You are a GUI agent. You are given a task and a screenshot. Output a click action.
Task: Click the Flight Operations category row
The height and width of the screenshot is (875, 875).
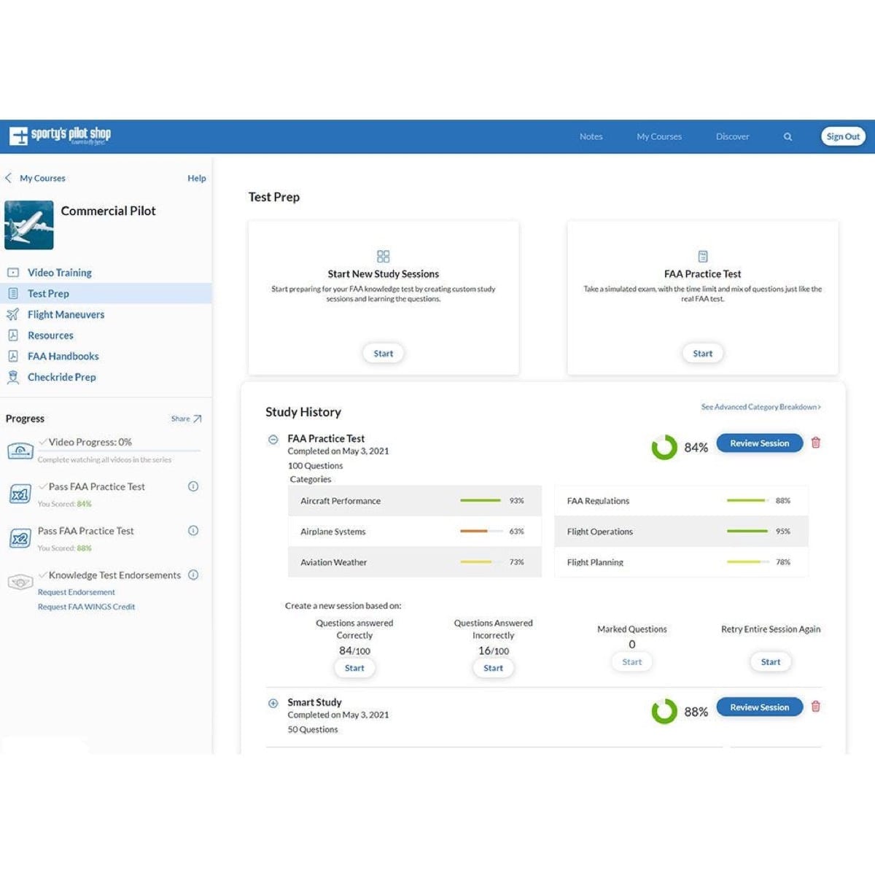[x=681, y=532]
